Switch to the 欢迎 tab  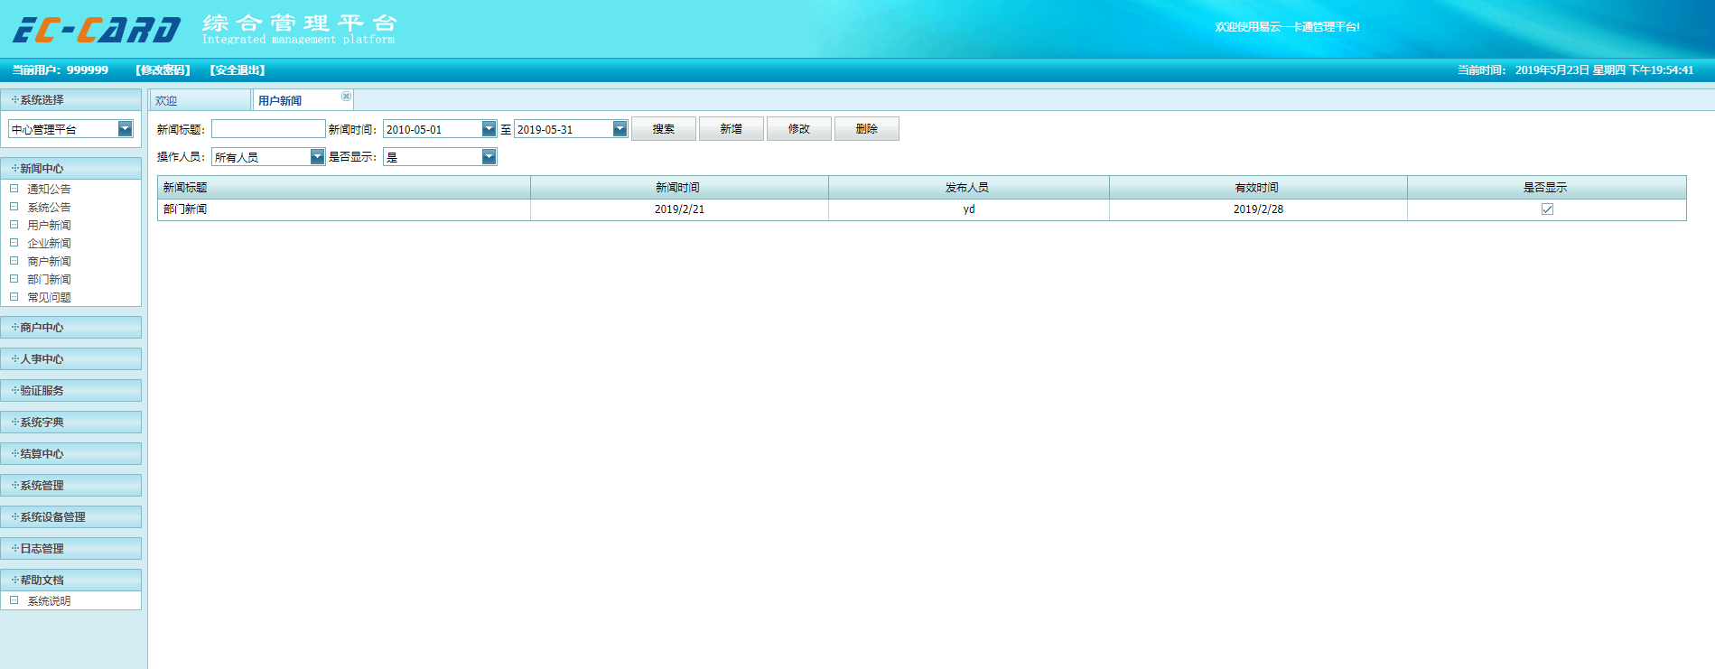point(200,100)
